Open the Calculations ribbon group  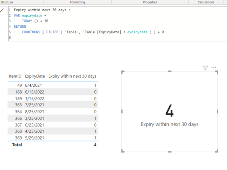[x=206, y=2]
